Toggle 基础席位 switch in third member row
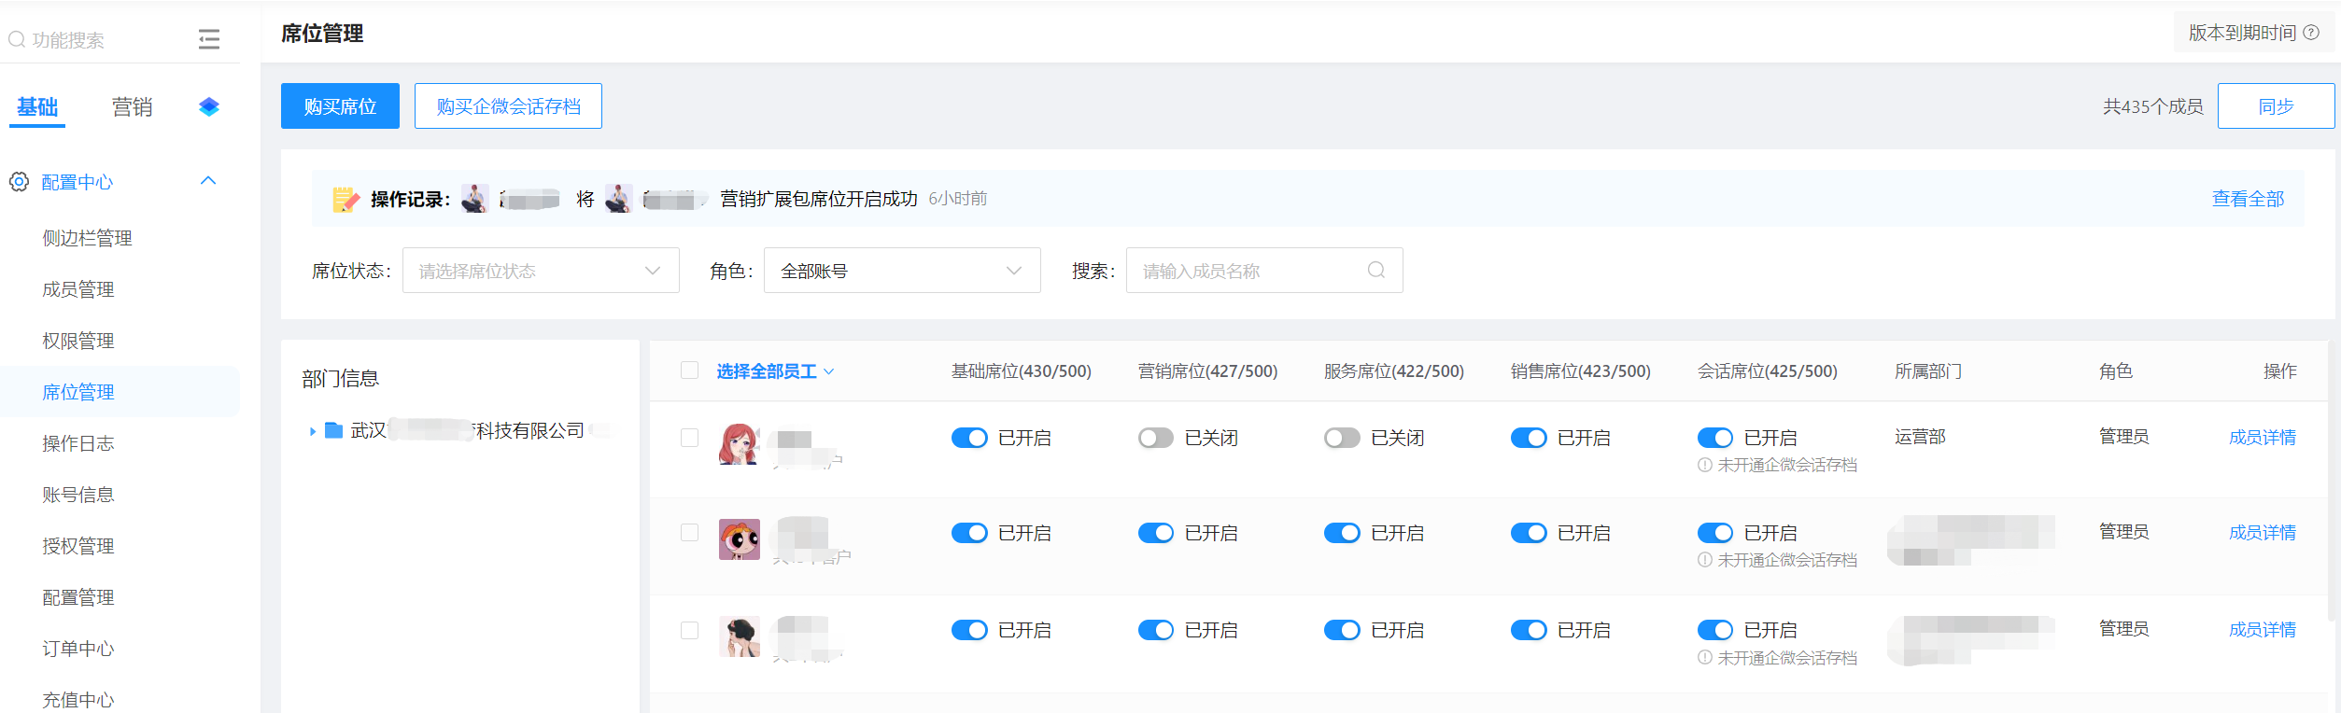This screenshot has height=713, width=2341. [x=969, y=630]
